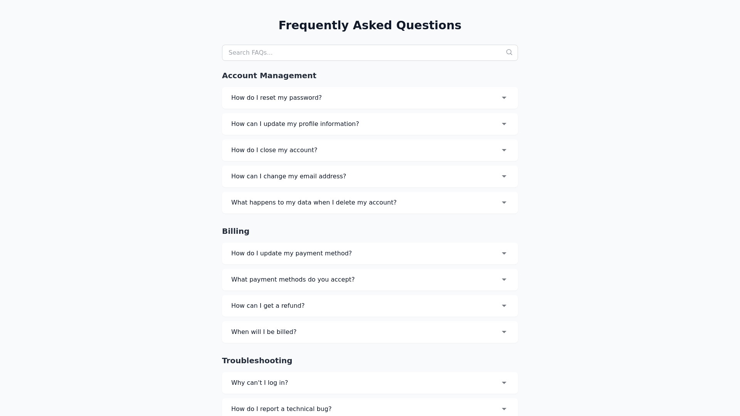Click the search magnifier icon
Image resolution: width=740 pixels, height=416 pixels.
tap(509, 52)
